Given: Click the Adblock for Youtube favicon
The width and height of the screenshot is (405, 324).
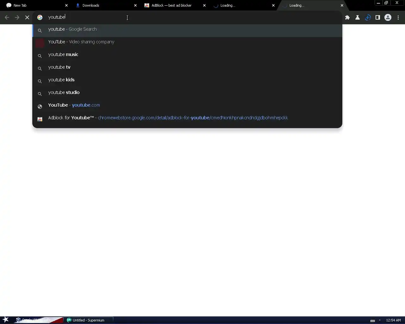Looking at the screenshot, I should pos(40,119).
